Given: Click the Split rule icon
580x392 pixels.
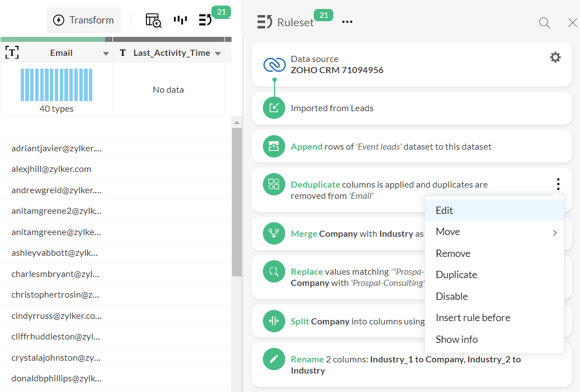Looking at the screenshot, I should coord(274,321).
